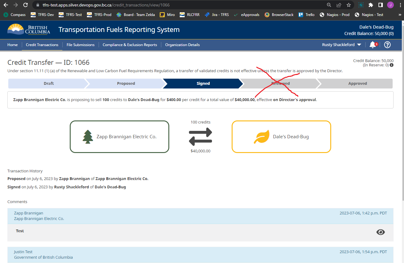Click the lock icon in address bar
Screen dimensions: 404x263
[x=38, y=5]
